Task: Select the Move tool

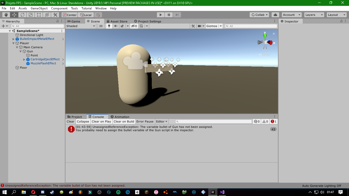Action: [x=14, y=15]
